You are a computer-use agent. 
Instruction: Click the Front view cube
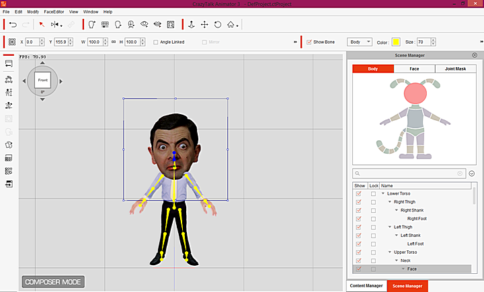(42, 80)
